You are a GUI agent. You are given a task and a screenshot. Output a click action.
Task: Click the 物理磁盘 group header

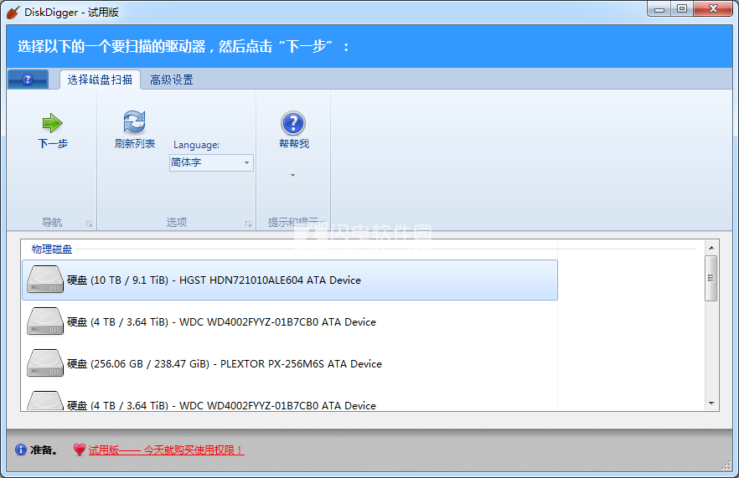(52, 249)
